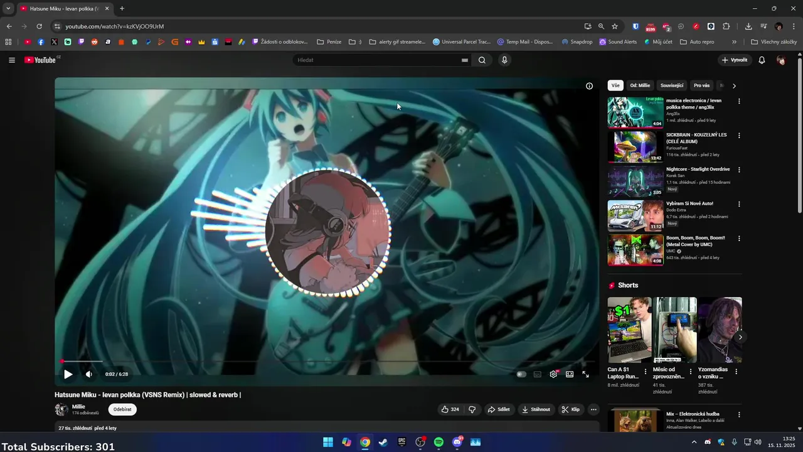Image resolution: width=803 pixels, height=452 pixels.
Task: Open the Vytvořit create button
Action: click(735, 60)
